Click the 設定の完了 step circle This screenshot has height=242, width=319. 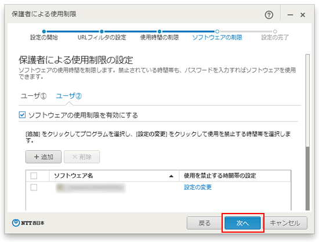[x=275, y=31]
